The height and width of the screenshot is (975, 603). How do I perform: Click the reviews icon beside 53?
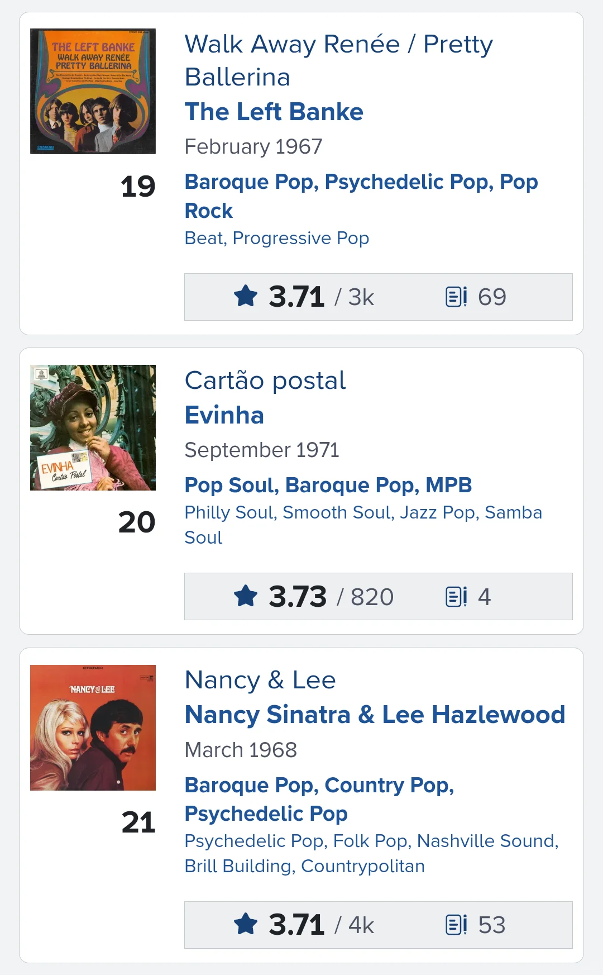[456, 925]
